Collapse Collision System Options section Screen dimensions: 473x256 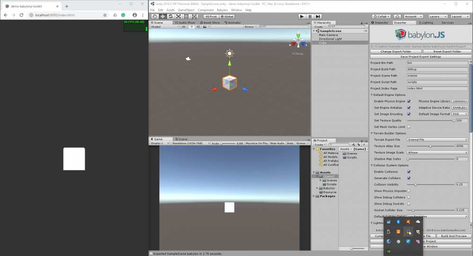pos(372,165)
